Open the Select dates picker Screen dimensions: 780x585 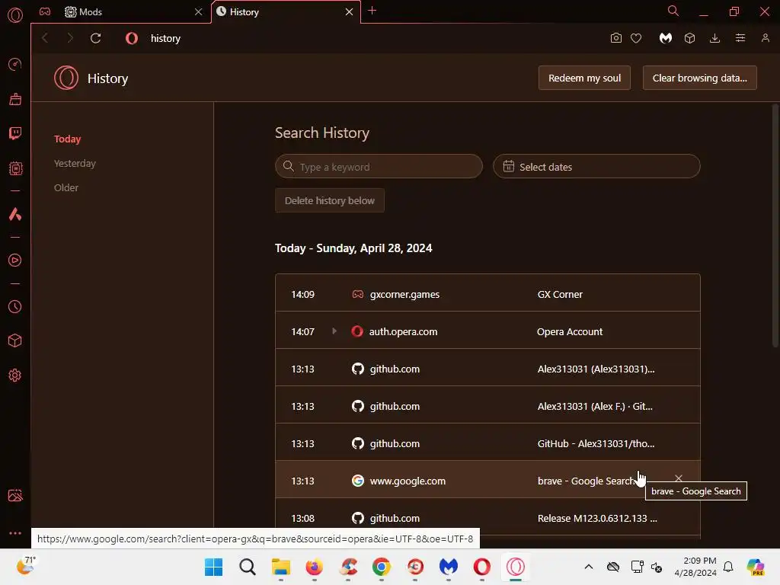pyautogui.click(x=596, y=167)
